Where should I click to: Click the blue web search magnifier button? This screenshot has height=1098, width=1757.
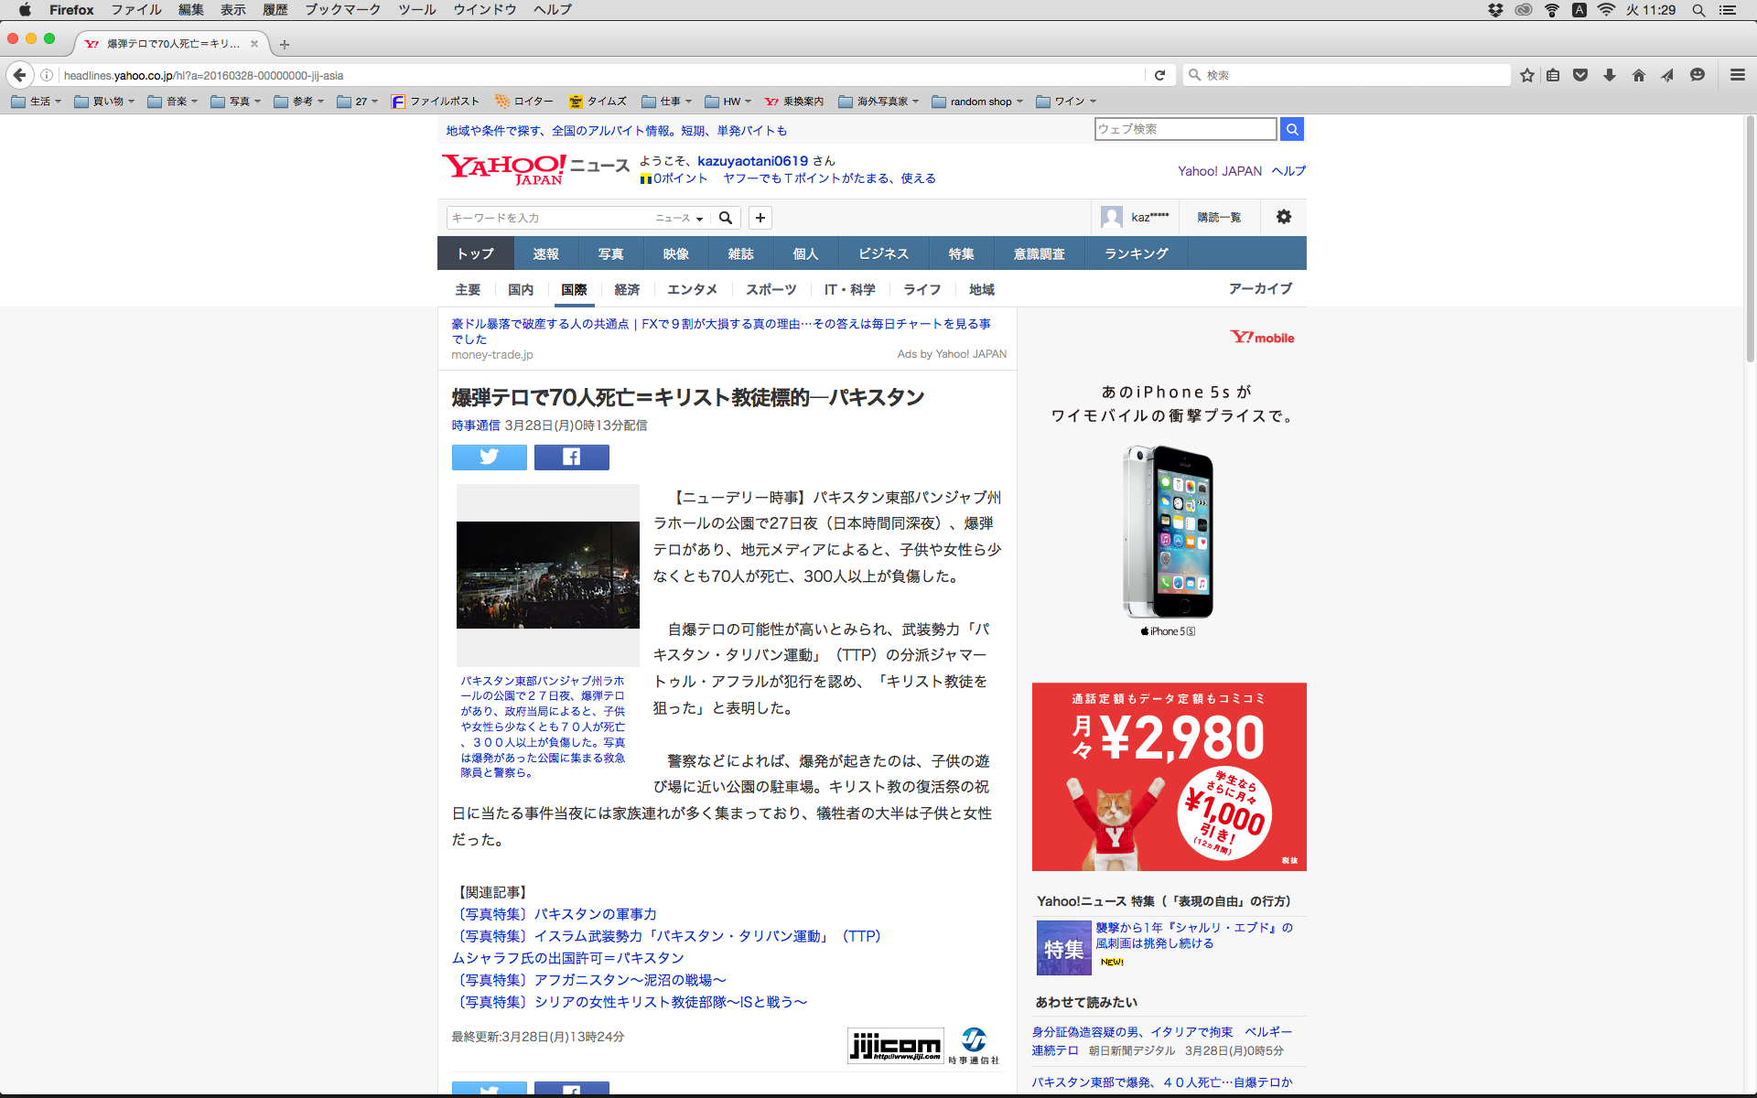(x=1291, y=129)
